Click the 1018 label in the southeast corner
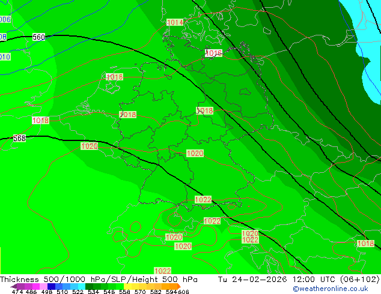The image size is (381, 294). click(366, 244)
